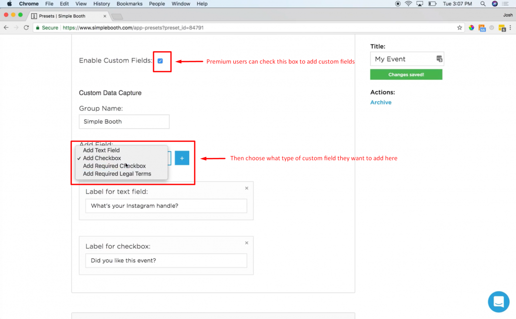Screen dimensions: 516x319
Task: Click the Archive action link
Action: (x=381, y=102)
